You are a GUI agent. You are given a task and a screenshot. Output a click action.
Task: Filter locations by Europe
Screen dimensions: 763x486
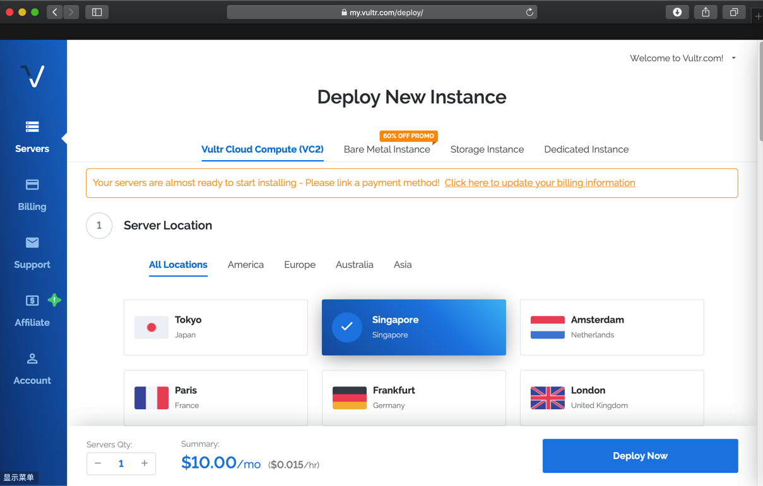300,265
